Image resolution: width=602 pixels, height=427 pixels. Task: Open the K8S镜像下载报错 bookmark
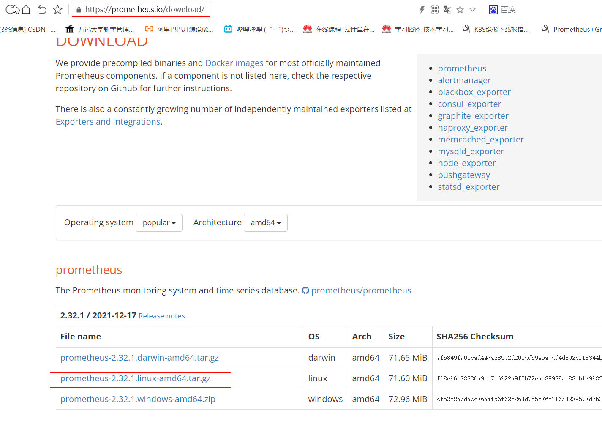coord(496,29)
